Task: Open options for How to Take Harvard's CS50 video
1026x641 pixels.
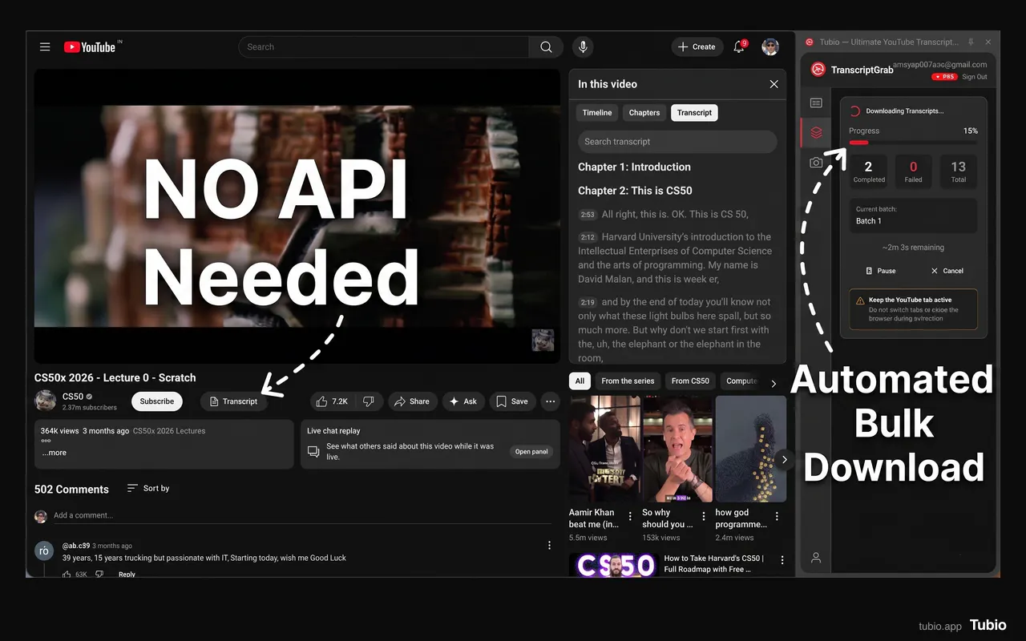Action: (x=782, y=560)
